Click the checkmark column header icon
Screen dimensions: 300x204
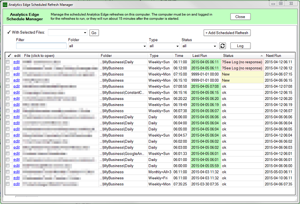[x=8, y=55]
